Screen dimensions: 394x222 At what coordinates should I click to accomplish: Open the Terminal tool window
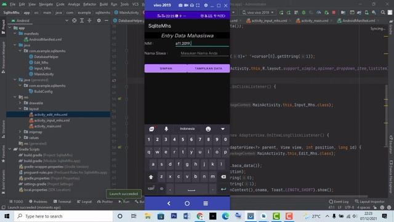click(62, 202)
